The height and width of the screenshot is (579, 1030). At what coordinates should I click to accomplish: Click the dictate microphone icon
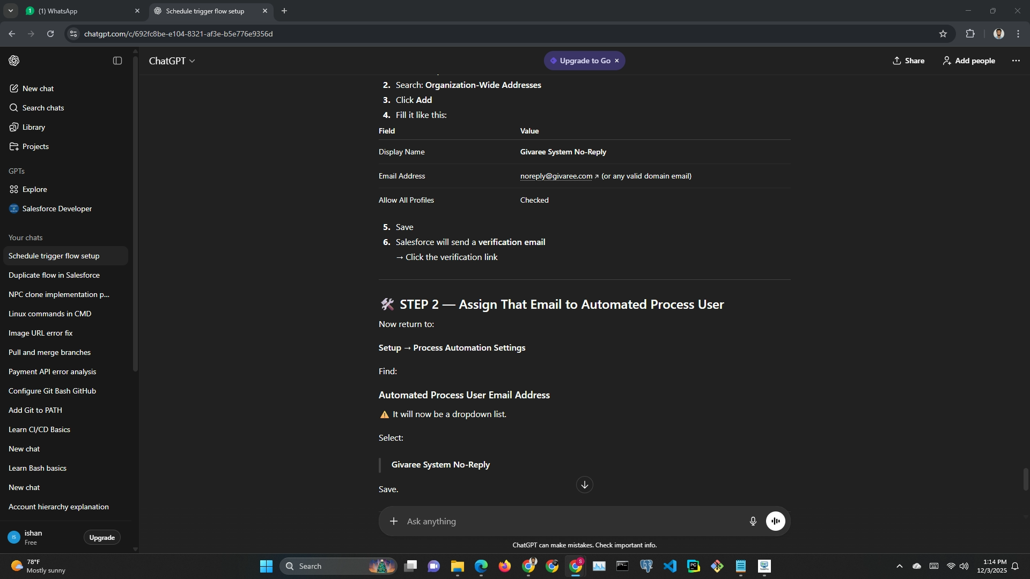coord(753,521)
